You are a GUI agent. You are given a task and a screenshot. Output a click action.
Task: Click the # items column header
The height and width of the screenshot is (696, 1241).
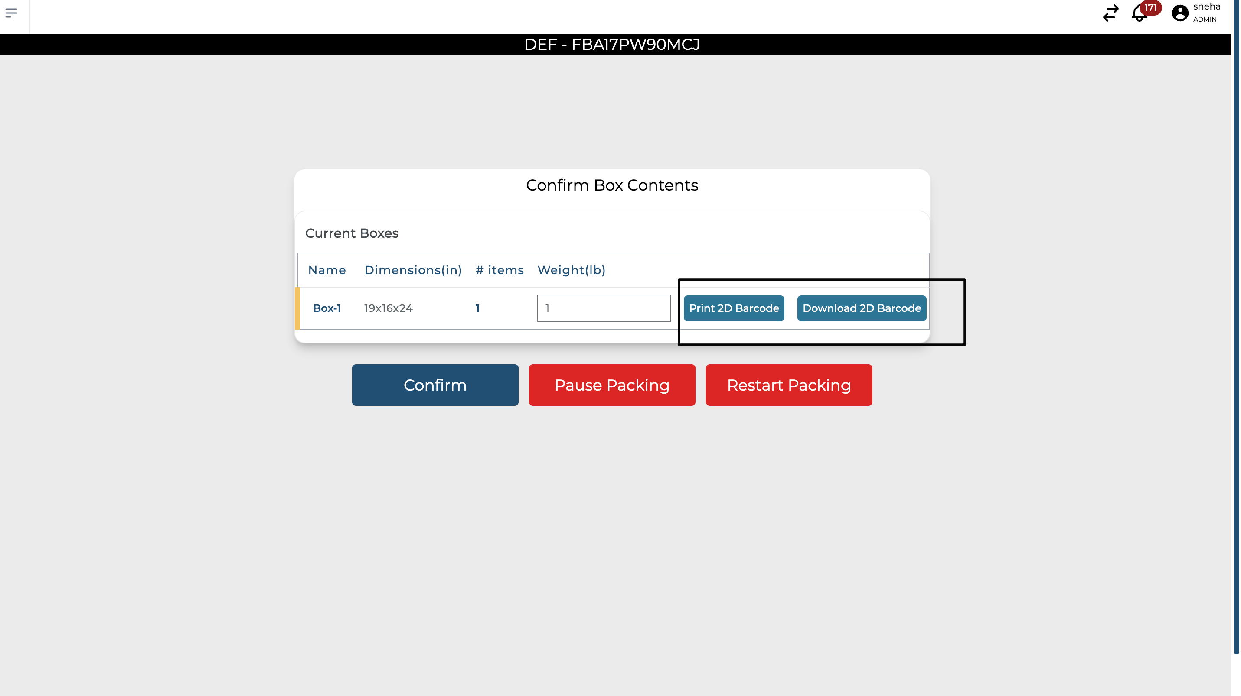(499, 270)
